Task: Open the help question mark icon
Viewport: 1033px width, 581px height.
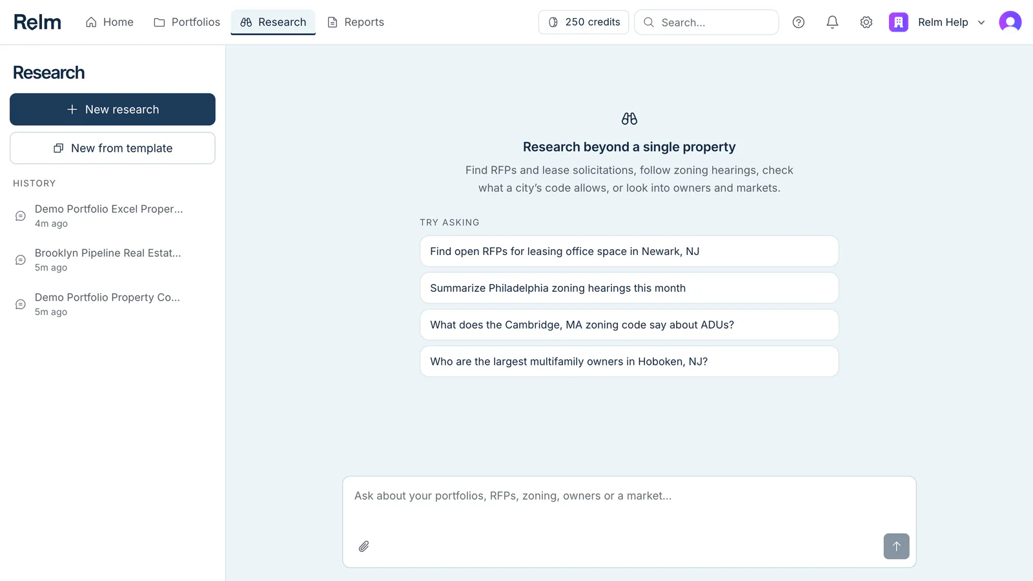Action: (x=799, y=23)
